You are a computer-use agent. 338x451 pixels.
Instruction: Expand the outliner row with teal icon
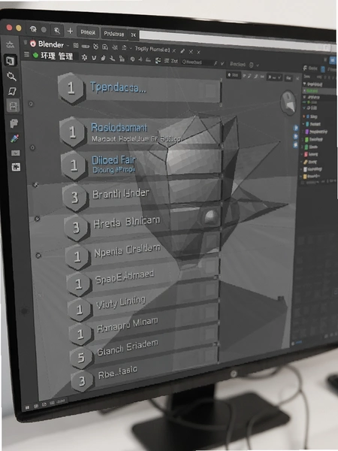pos(303,124)
